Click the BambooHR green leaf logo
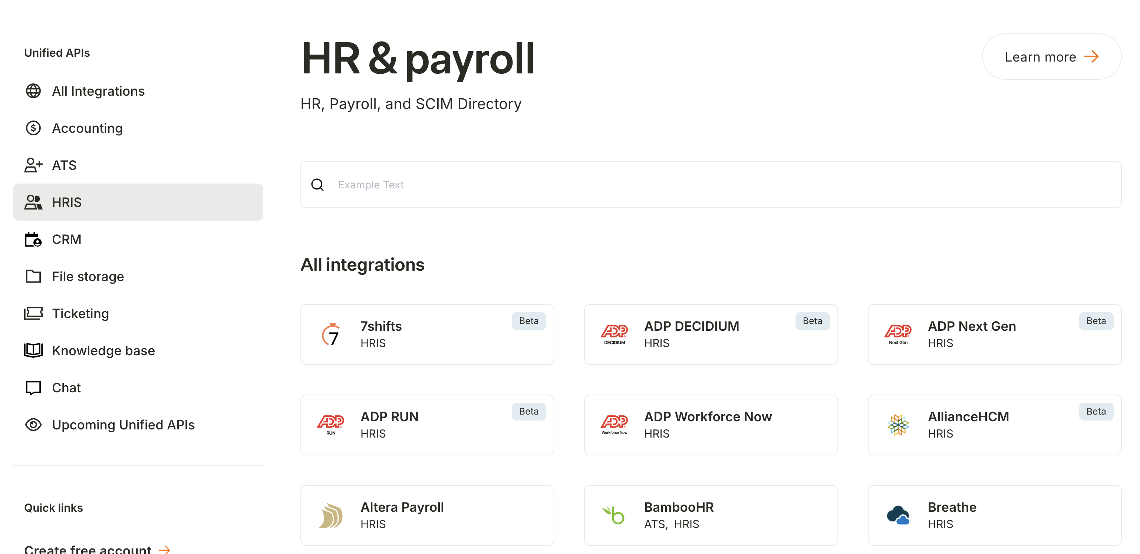 coord(613,515)
